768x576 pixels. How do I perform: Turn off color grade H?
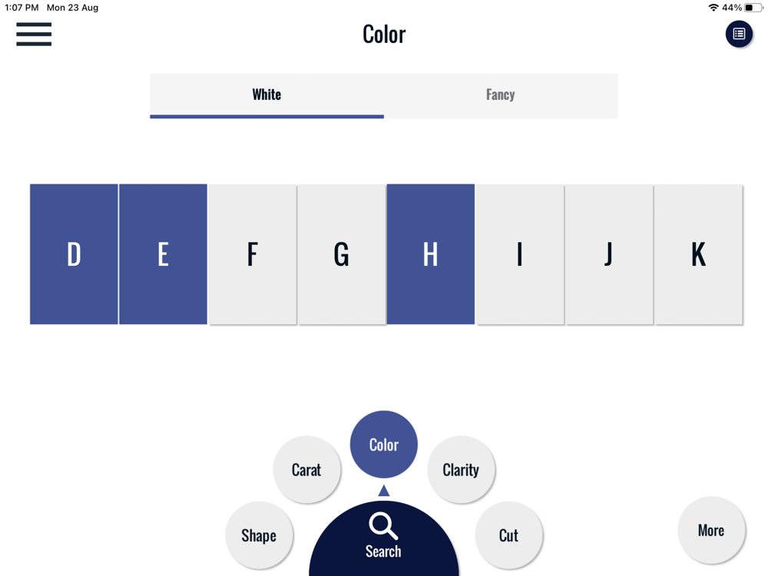tap(430, 254)
